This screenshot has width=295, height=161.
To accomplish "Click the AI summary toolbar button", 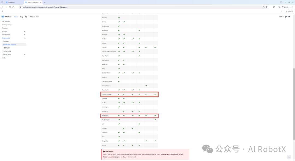I will pyautogui.click(x=285, y=7).
